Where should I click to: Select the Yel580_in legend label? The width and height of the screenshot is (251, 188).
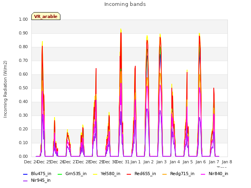pyautogui.click(x=111, y=174)
